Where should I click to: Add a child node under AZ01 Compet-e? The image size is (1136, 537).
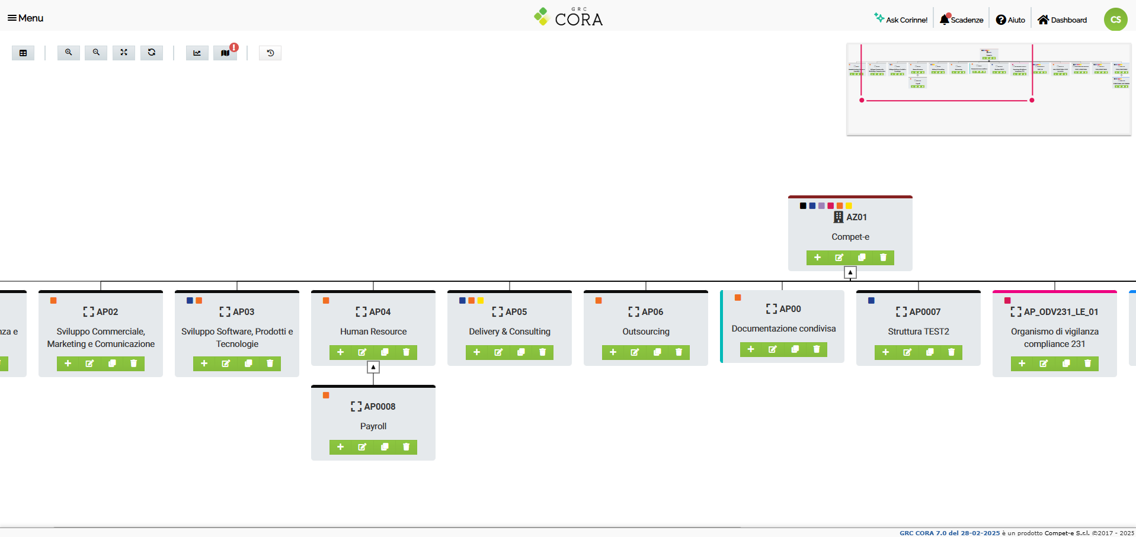click(x=818, y=258)
